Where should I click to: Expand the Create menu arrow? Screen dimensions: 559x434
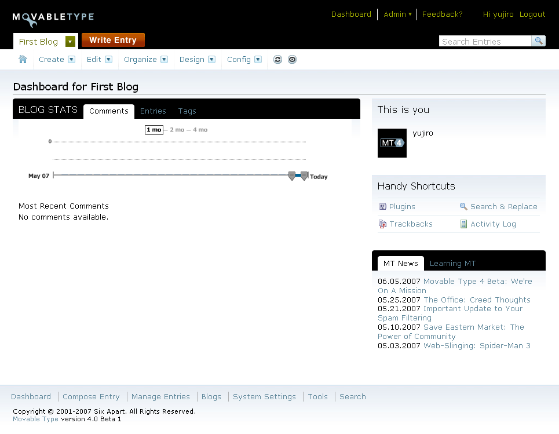coord(72,60)
